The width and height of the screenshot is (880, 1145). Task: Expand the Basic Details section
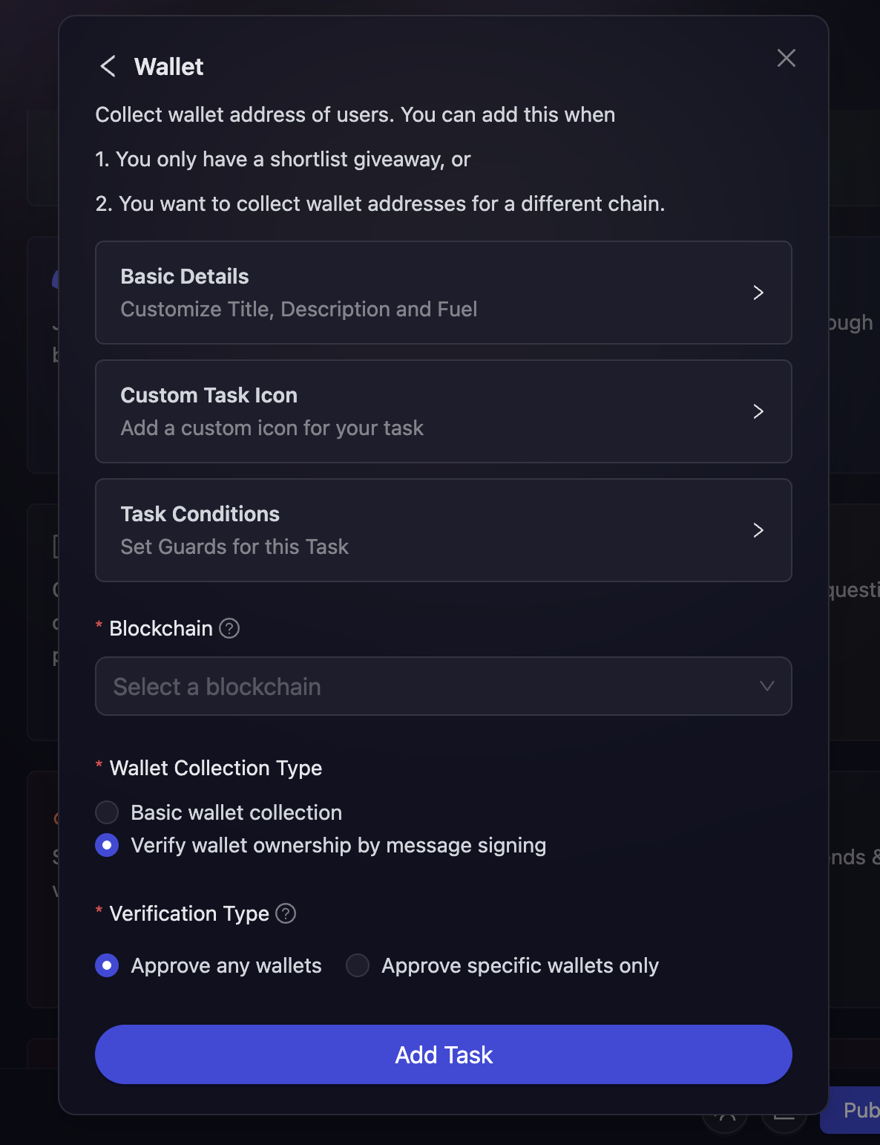pos(444,293)
